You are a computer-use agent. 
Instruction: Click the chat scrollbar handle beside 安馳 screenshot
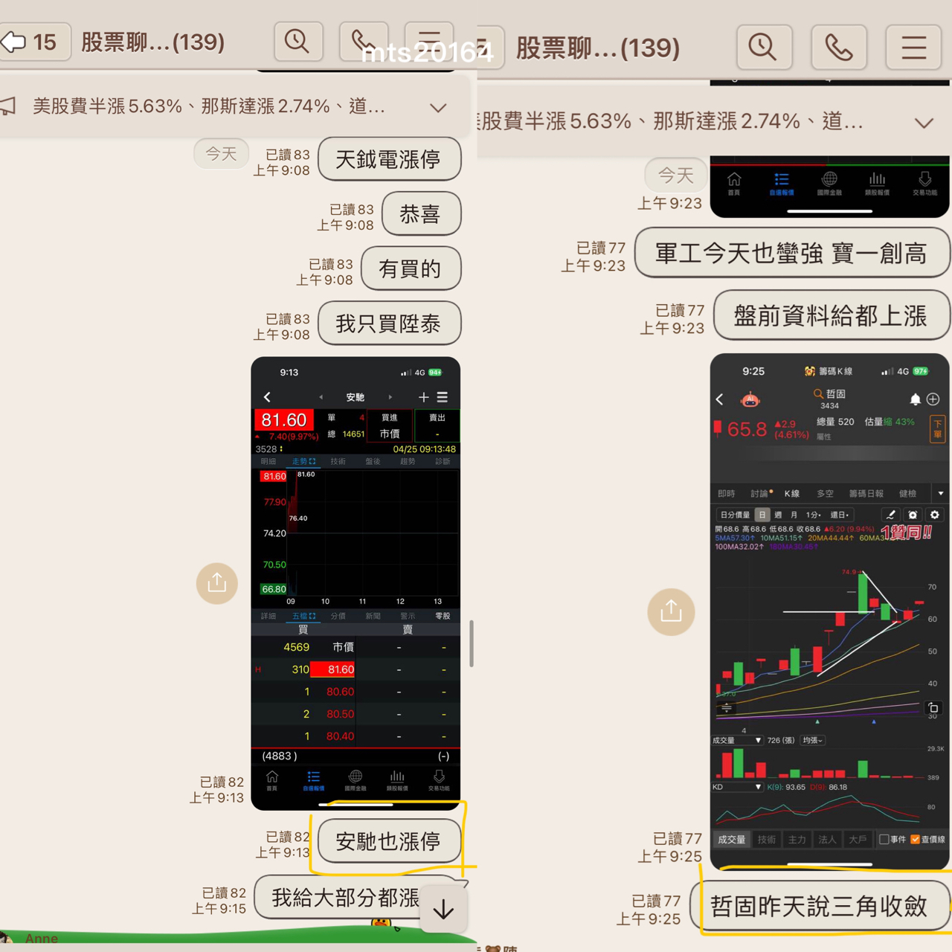pyautogui.click(x=472, y=643)
